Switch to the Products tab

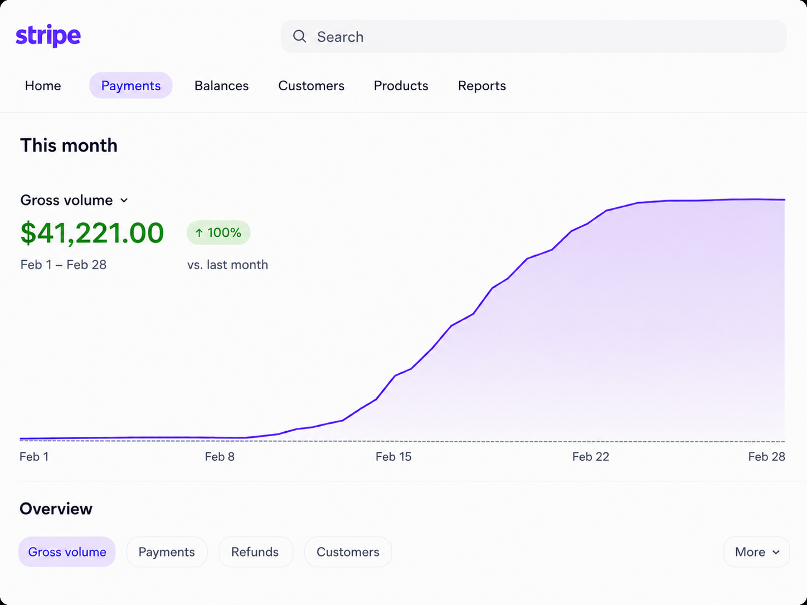click(x=401, y=86)
